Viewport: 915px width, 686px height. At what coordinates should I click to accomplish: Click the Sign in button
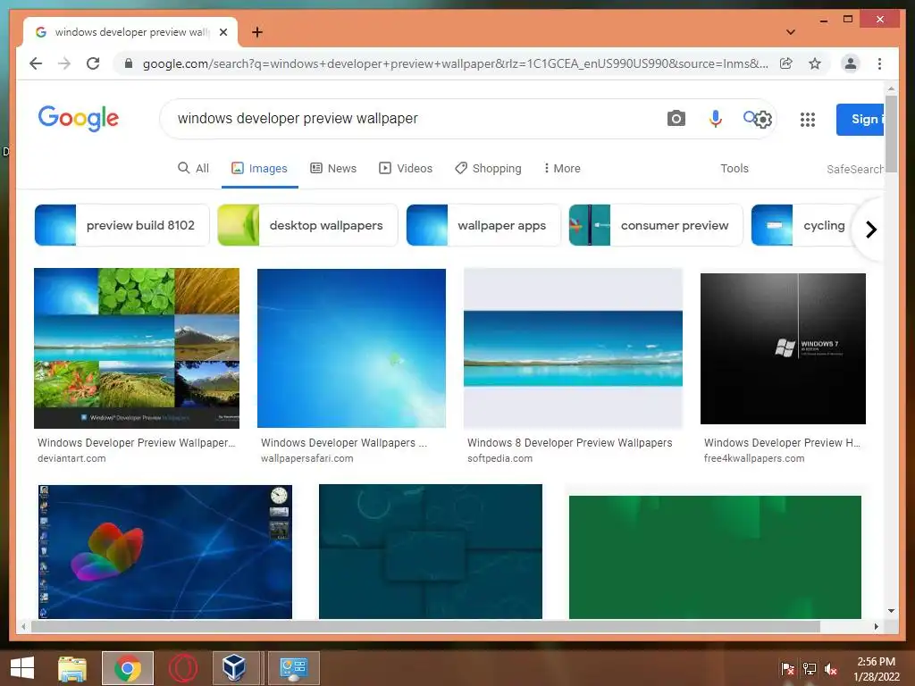(x=860, y=119)
